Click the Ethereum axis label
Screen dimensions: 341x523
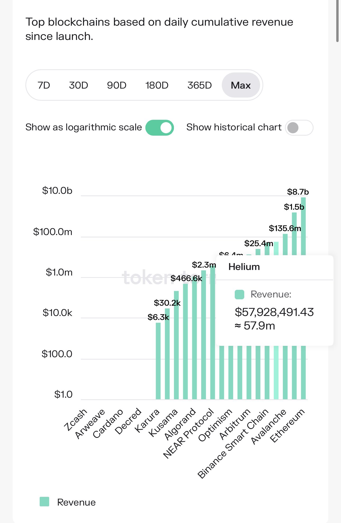287,426
